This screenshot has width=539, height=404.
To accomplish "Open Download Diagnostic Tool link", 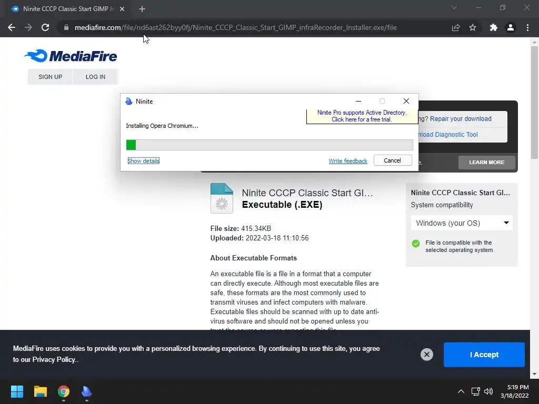I will click(x=447, y=135).
